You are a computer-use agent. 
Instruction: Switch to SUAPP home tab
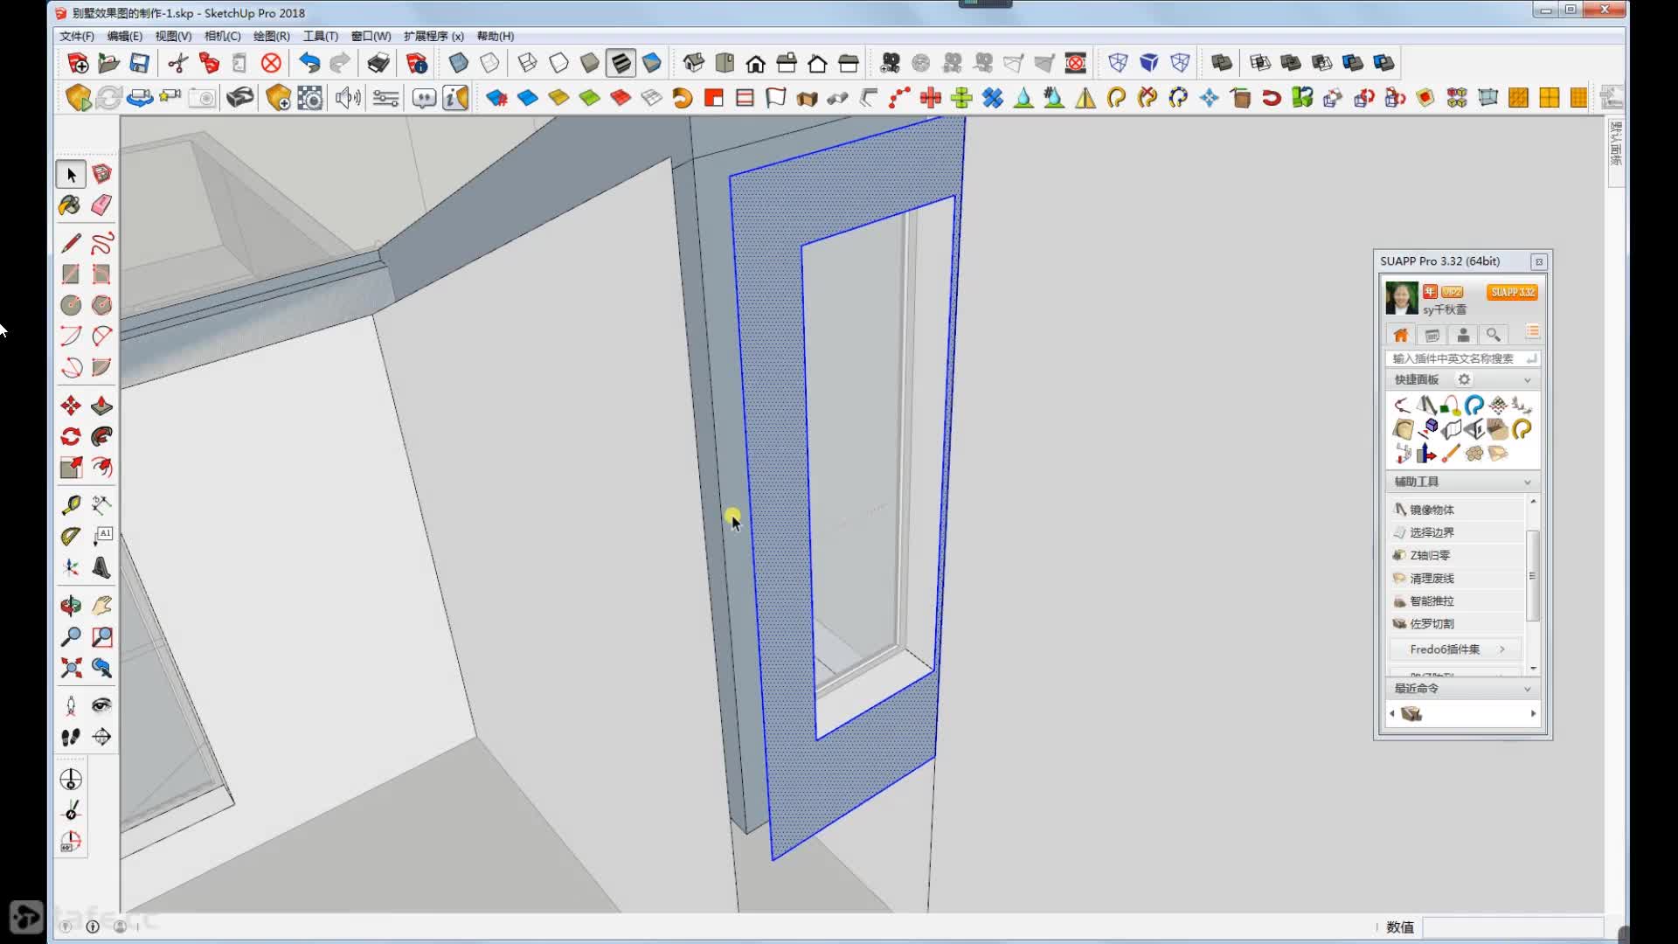coord(1401,336)
